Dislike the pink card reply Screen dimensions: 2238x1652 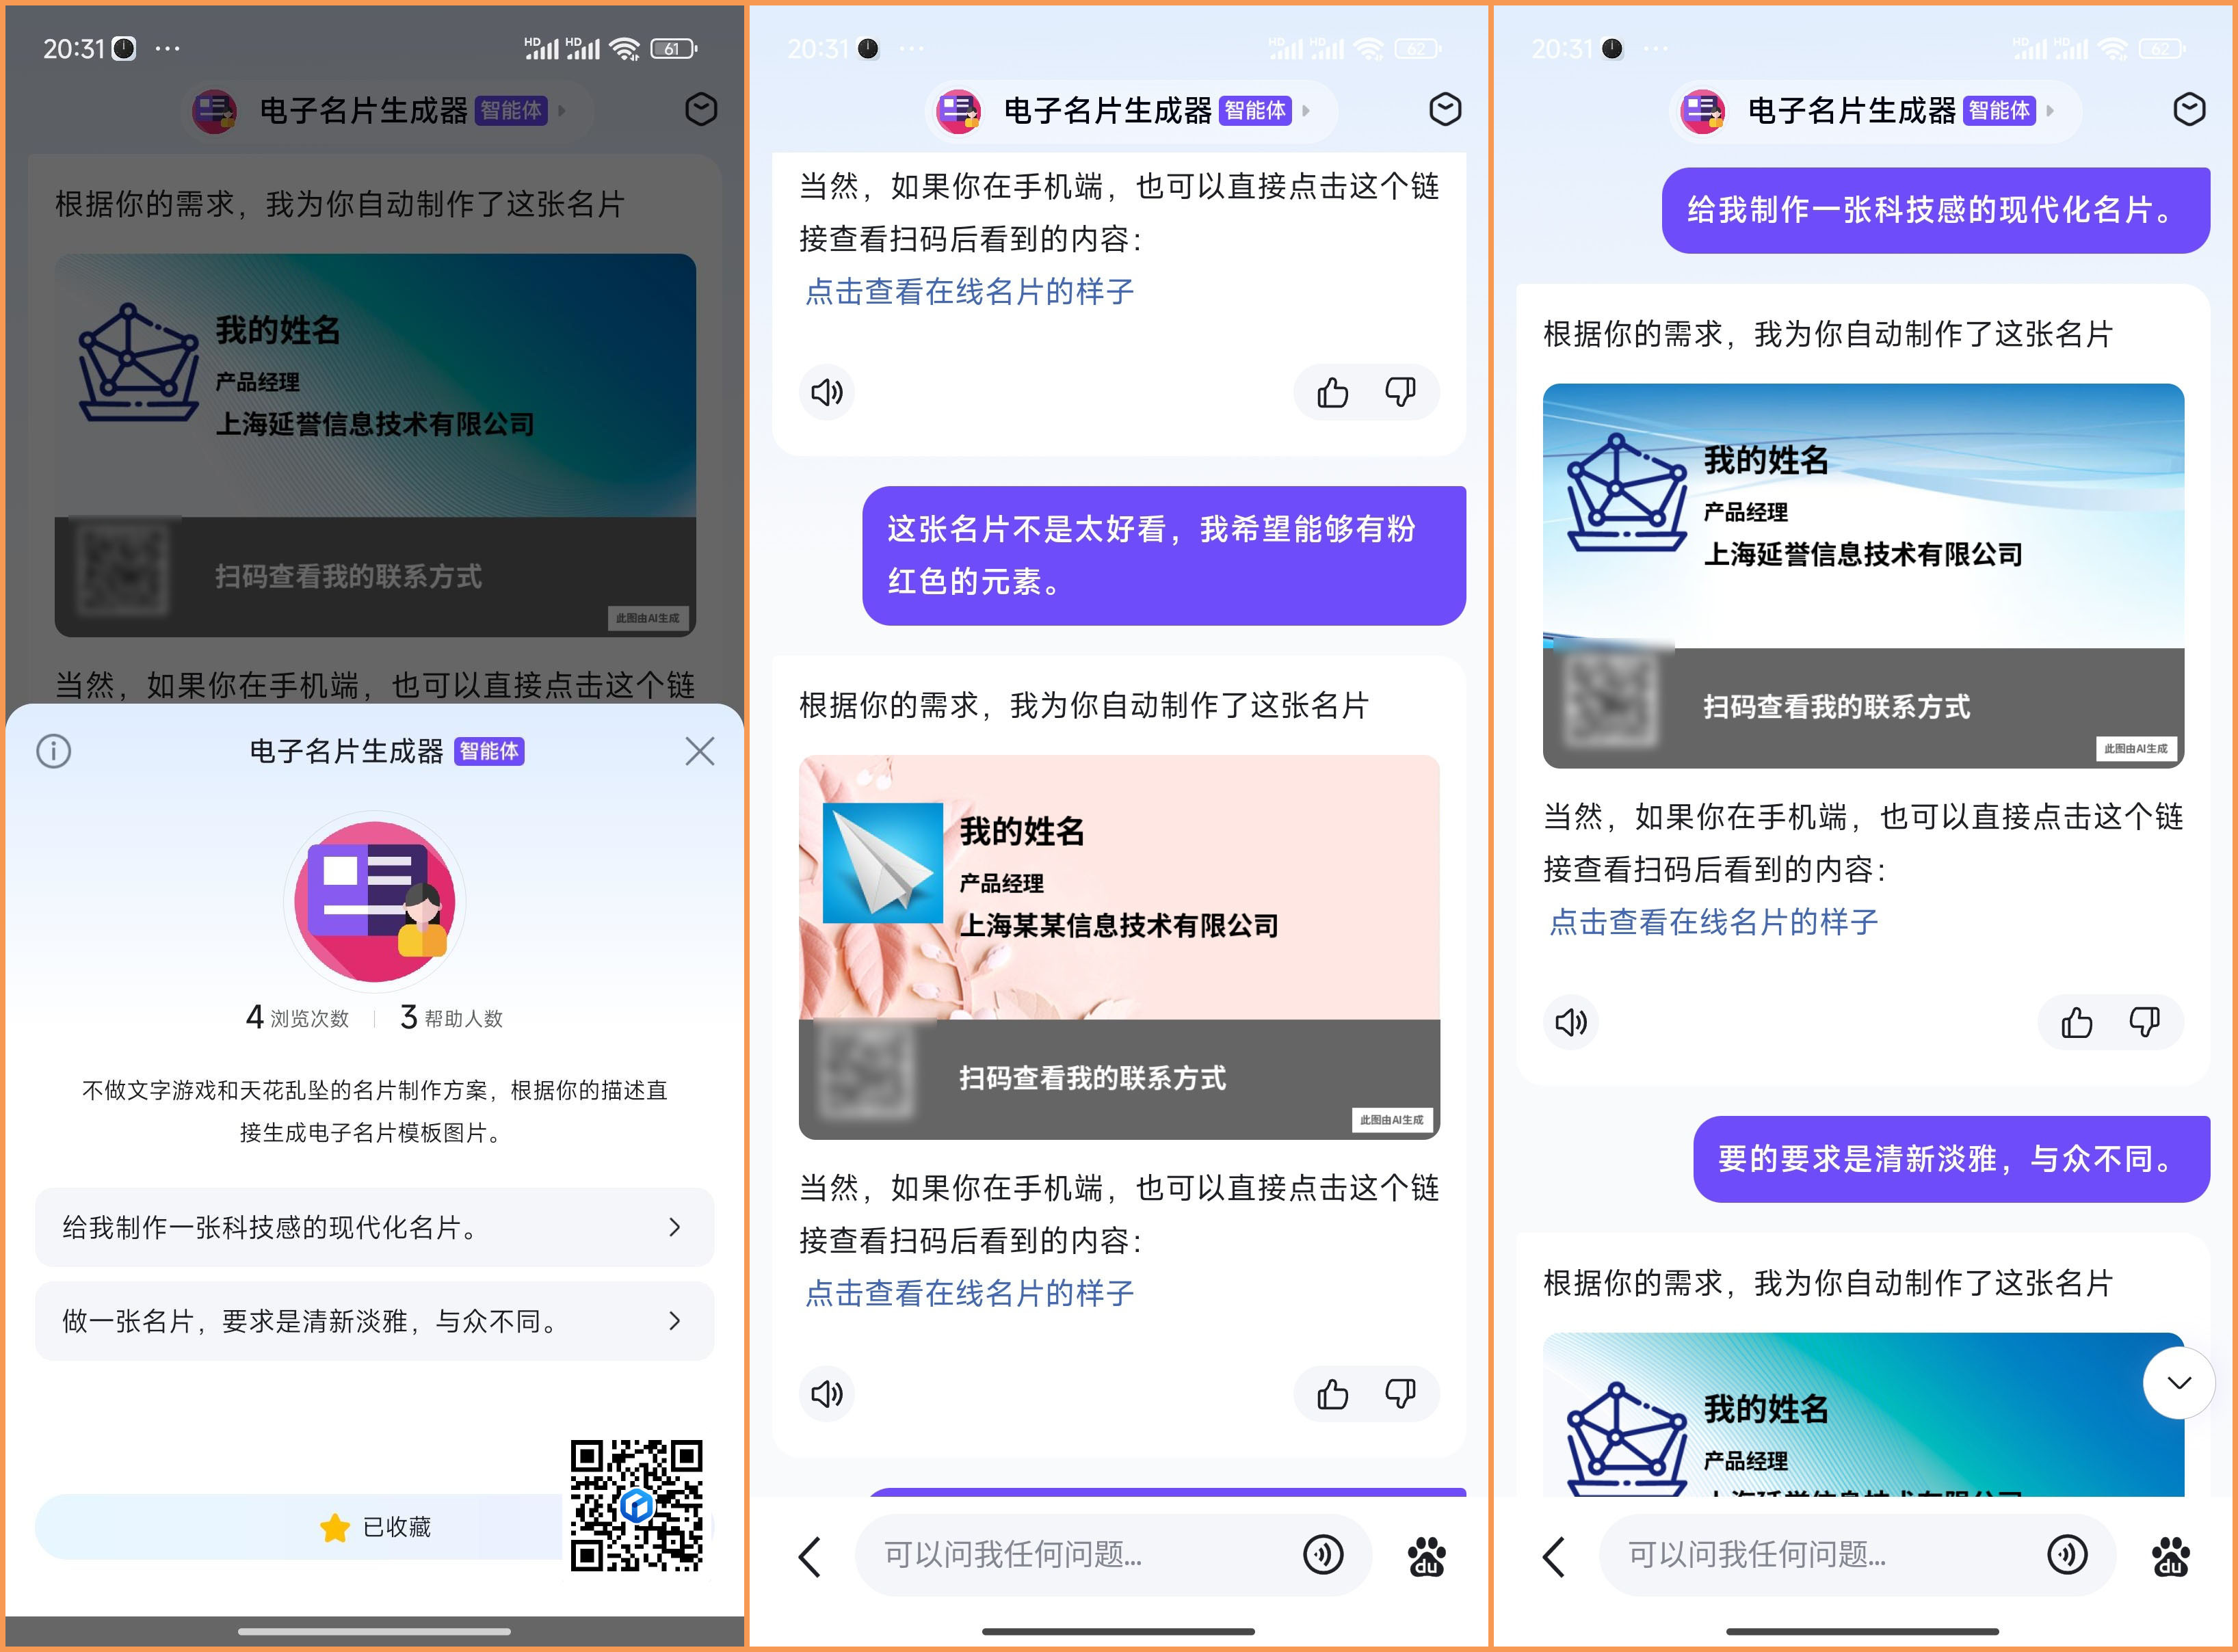coord(1399,1394)
